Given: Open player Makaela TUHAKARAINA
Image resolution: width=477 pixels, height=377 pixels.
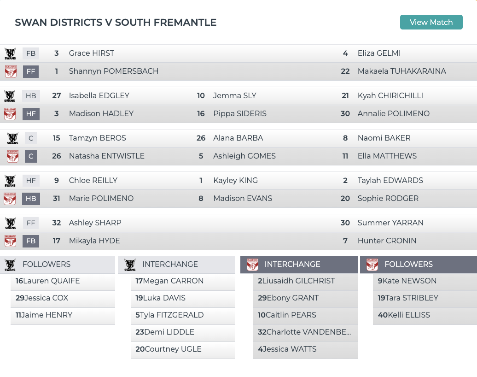Looking at the screenshot, I should pos(401,71).
